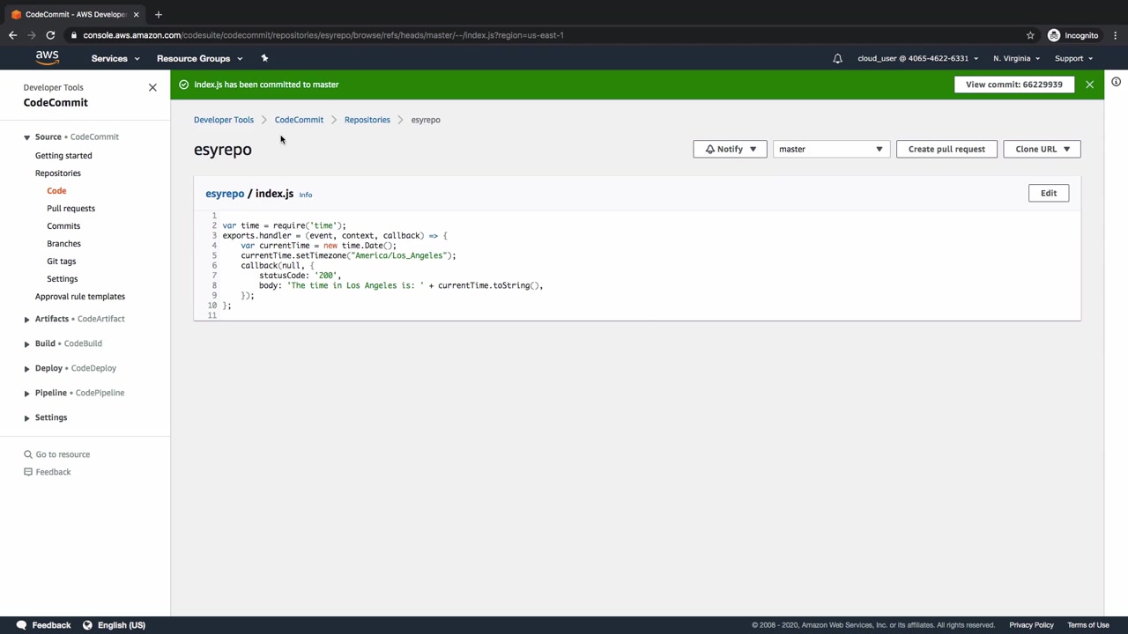1128x634 pixels.
Task: Open the master branch selector
Action: [x=831, y=149]
